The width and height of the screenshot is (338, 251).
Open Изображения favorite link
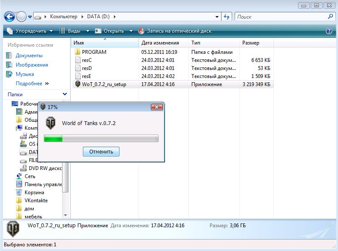(x=32, y=65)
